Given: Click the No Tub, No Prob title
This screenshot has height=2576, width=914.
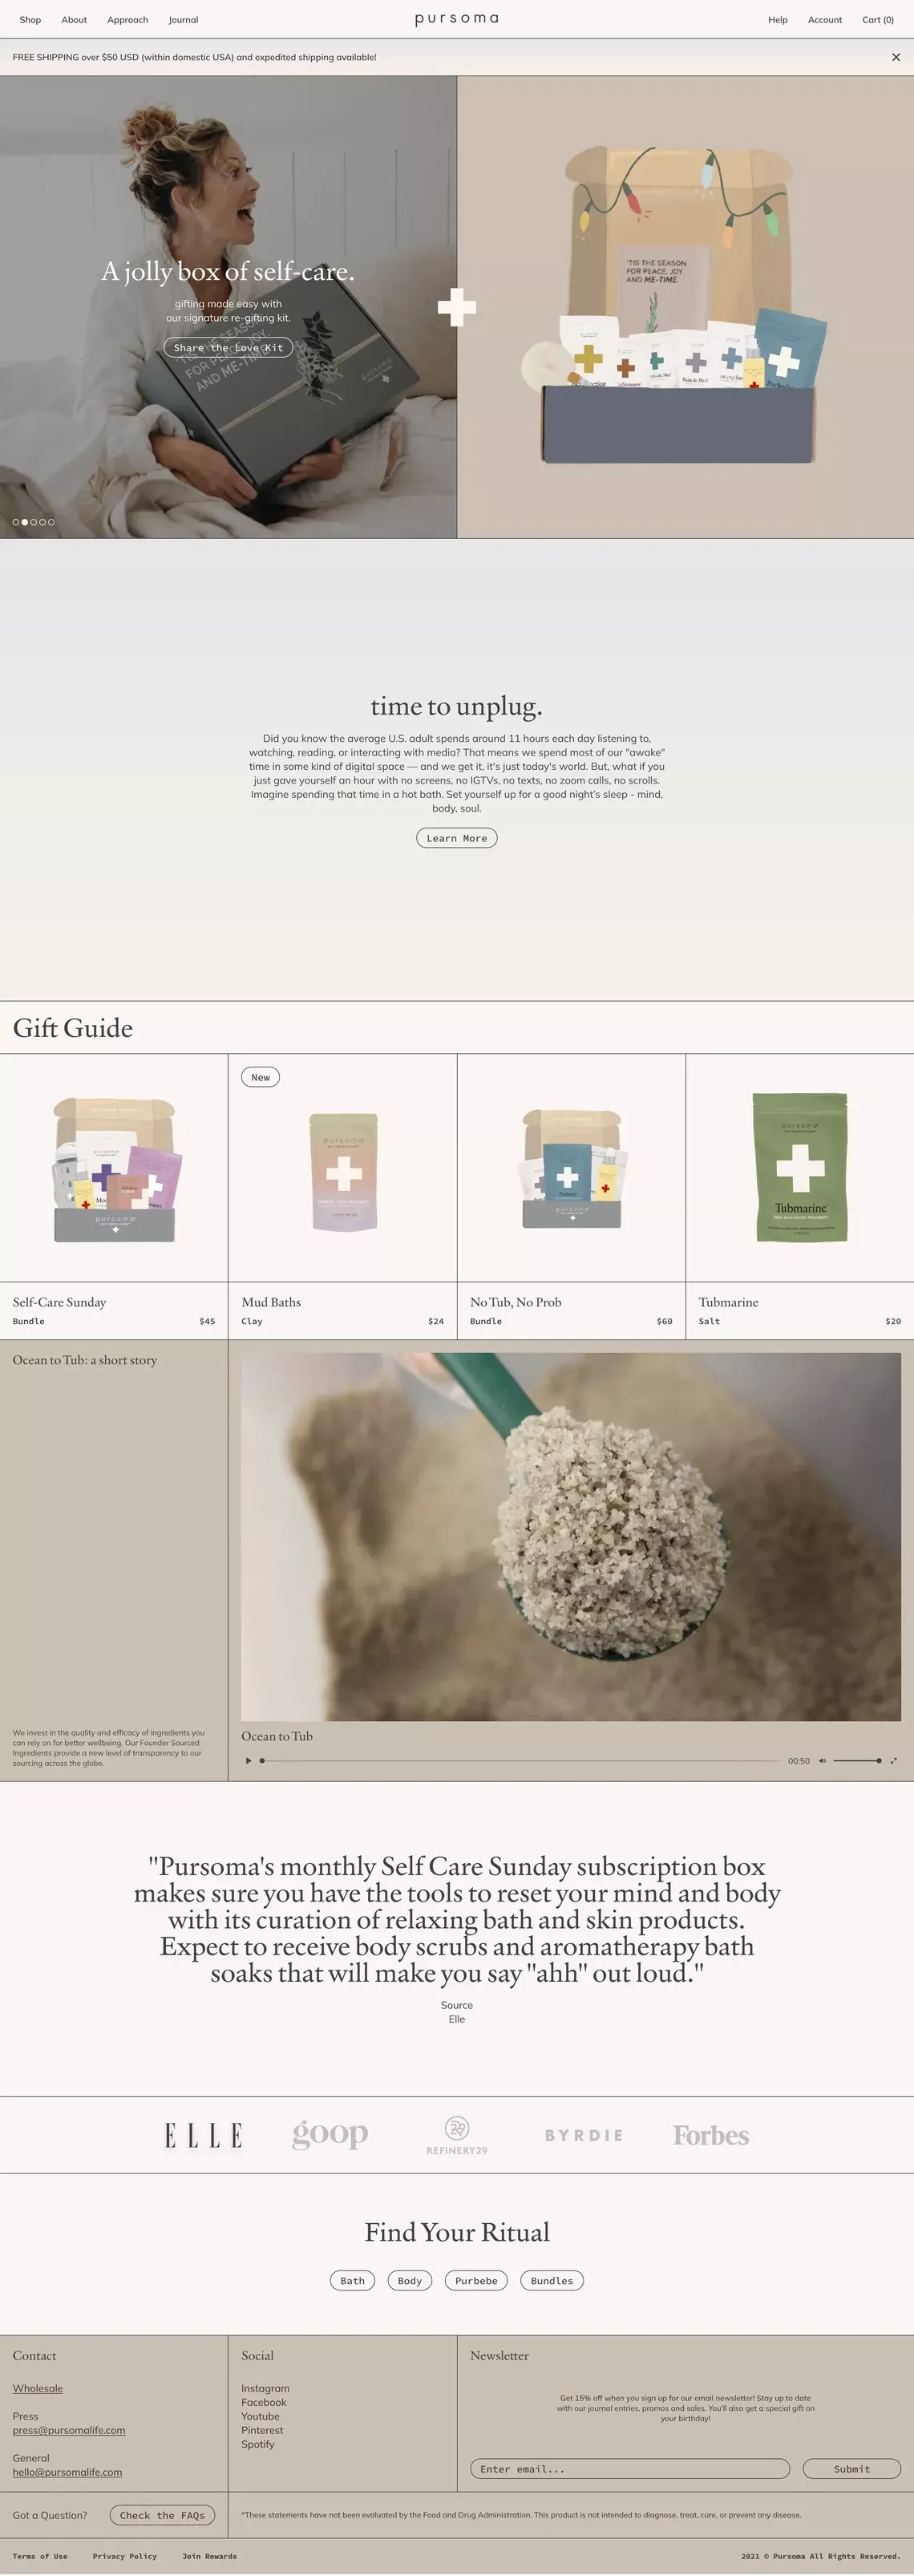Looking at the screenshot, I should tap(516, 1302).
